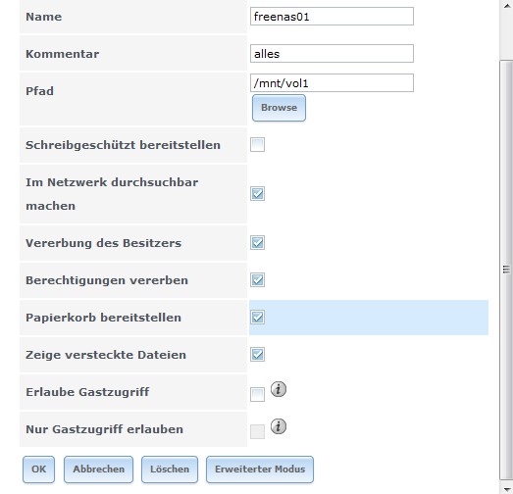The image size is (513, 494).
Task: Click into the Name field freenas01
Action: tap(332, 17)
